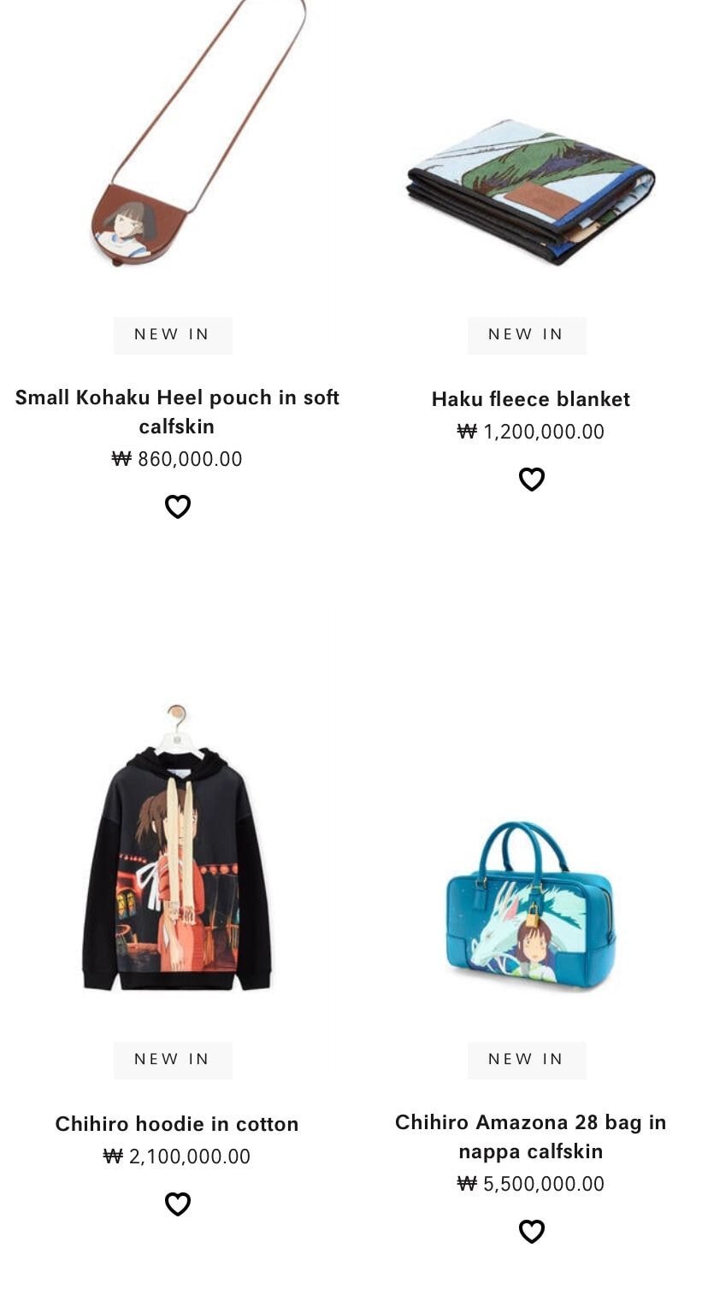Screen dimensions: 708x1289
Task: Select Chihiro hoodie in cotton title
Action: click(177, 1124)
